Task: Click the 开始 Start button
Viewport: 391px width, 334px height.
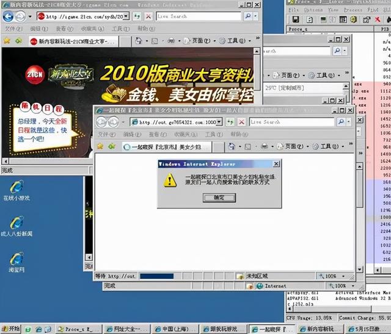Action: coord(12,329)
